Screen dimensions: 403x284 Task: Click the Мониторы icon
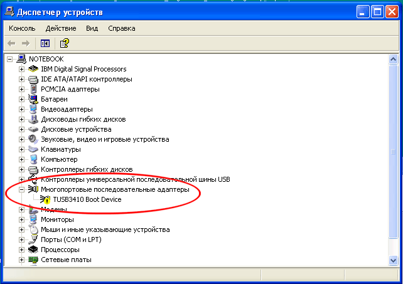pos(33,219)
